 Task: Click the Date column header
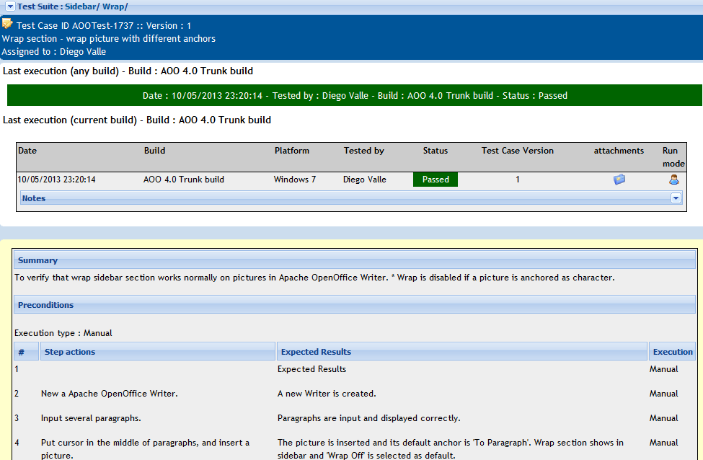pyautogui.click(x=27, y=151)
